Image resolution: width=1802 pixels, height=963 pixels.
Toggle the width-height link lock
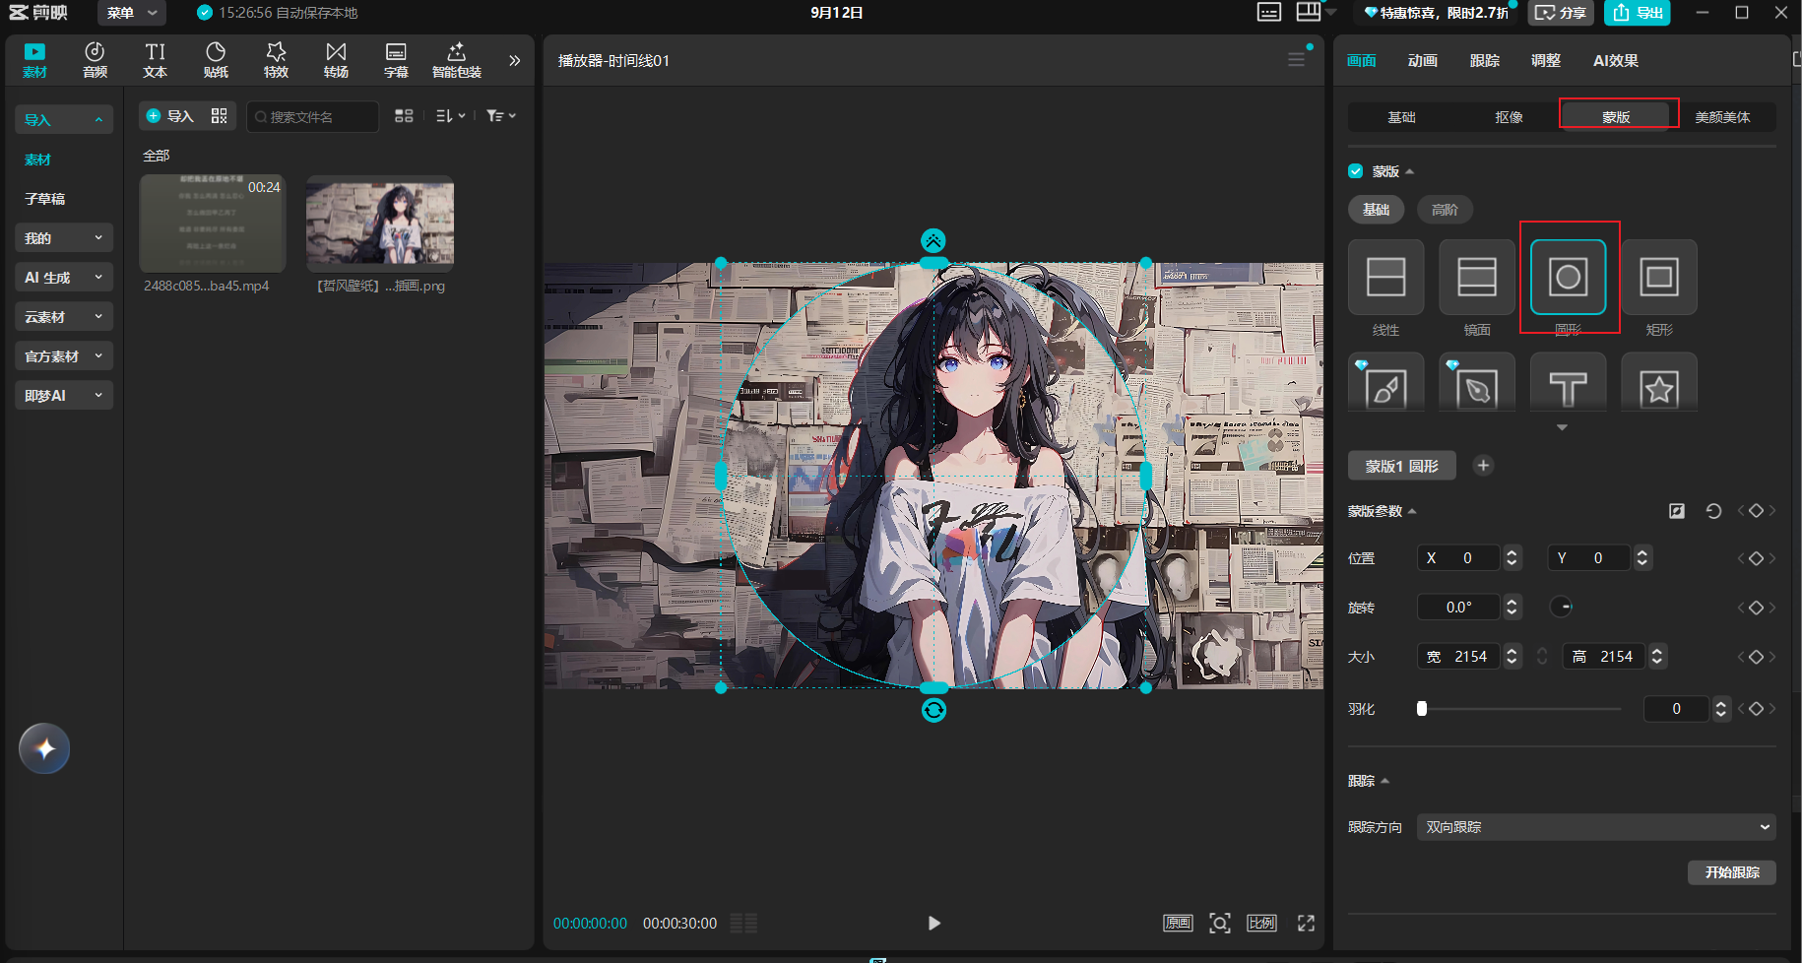1542,657
